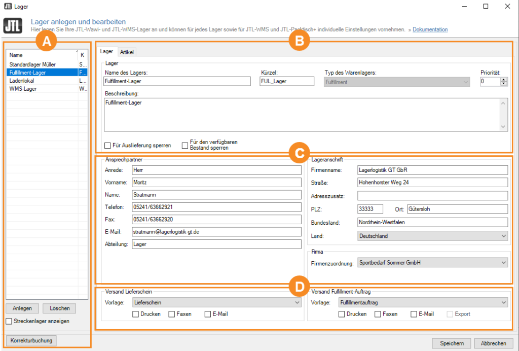The image size is (519, 351).
Task: Open the Dokumentation link
Action: pos(430,30)
